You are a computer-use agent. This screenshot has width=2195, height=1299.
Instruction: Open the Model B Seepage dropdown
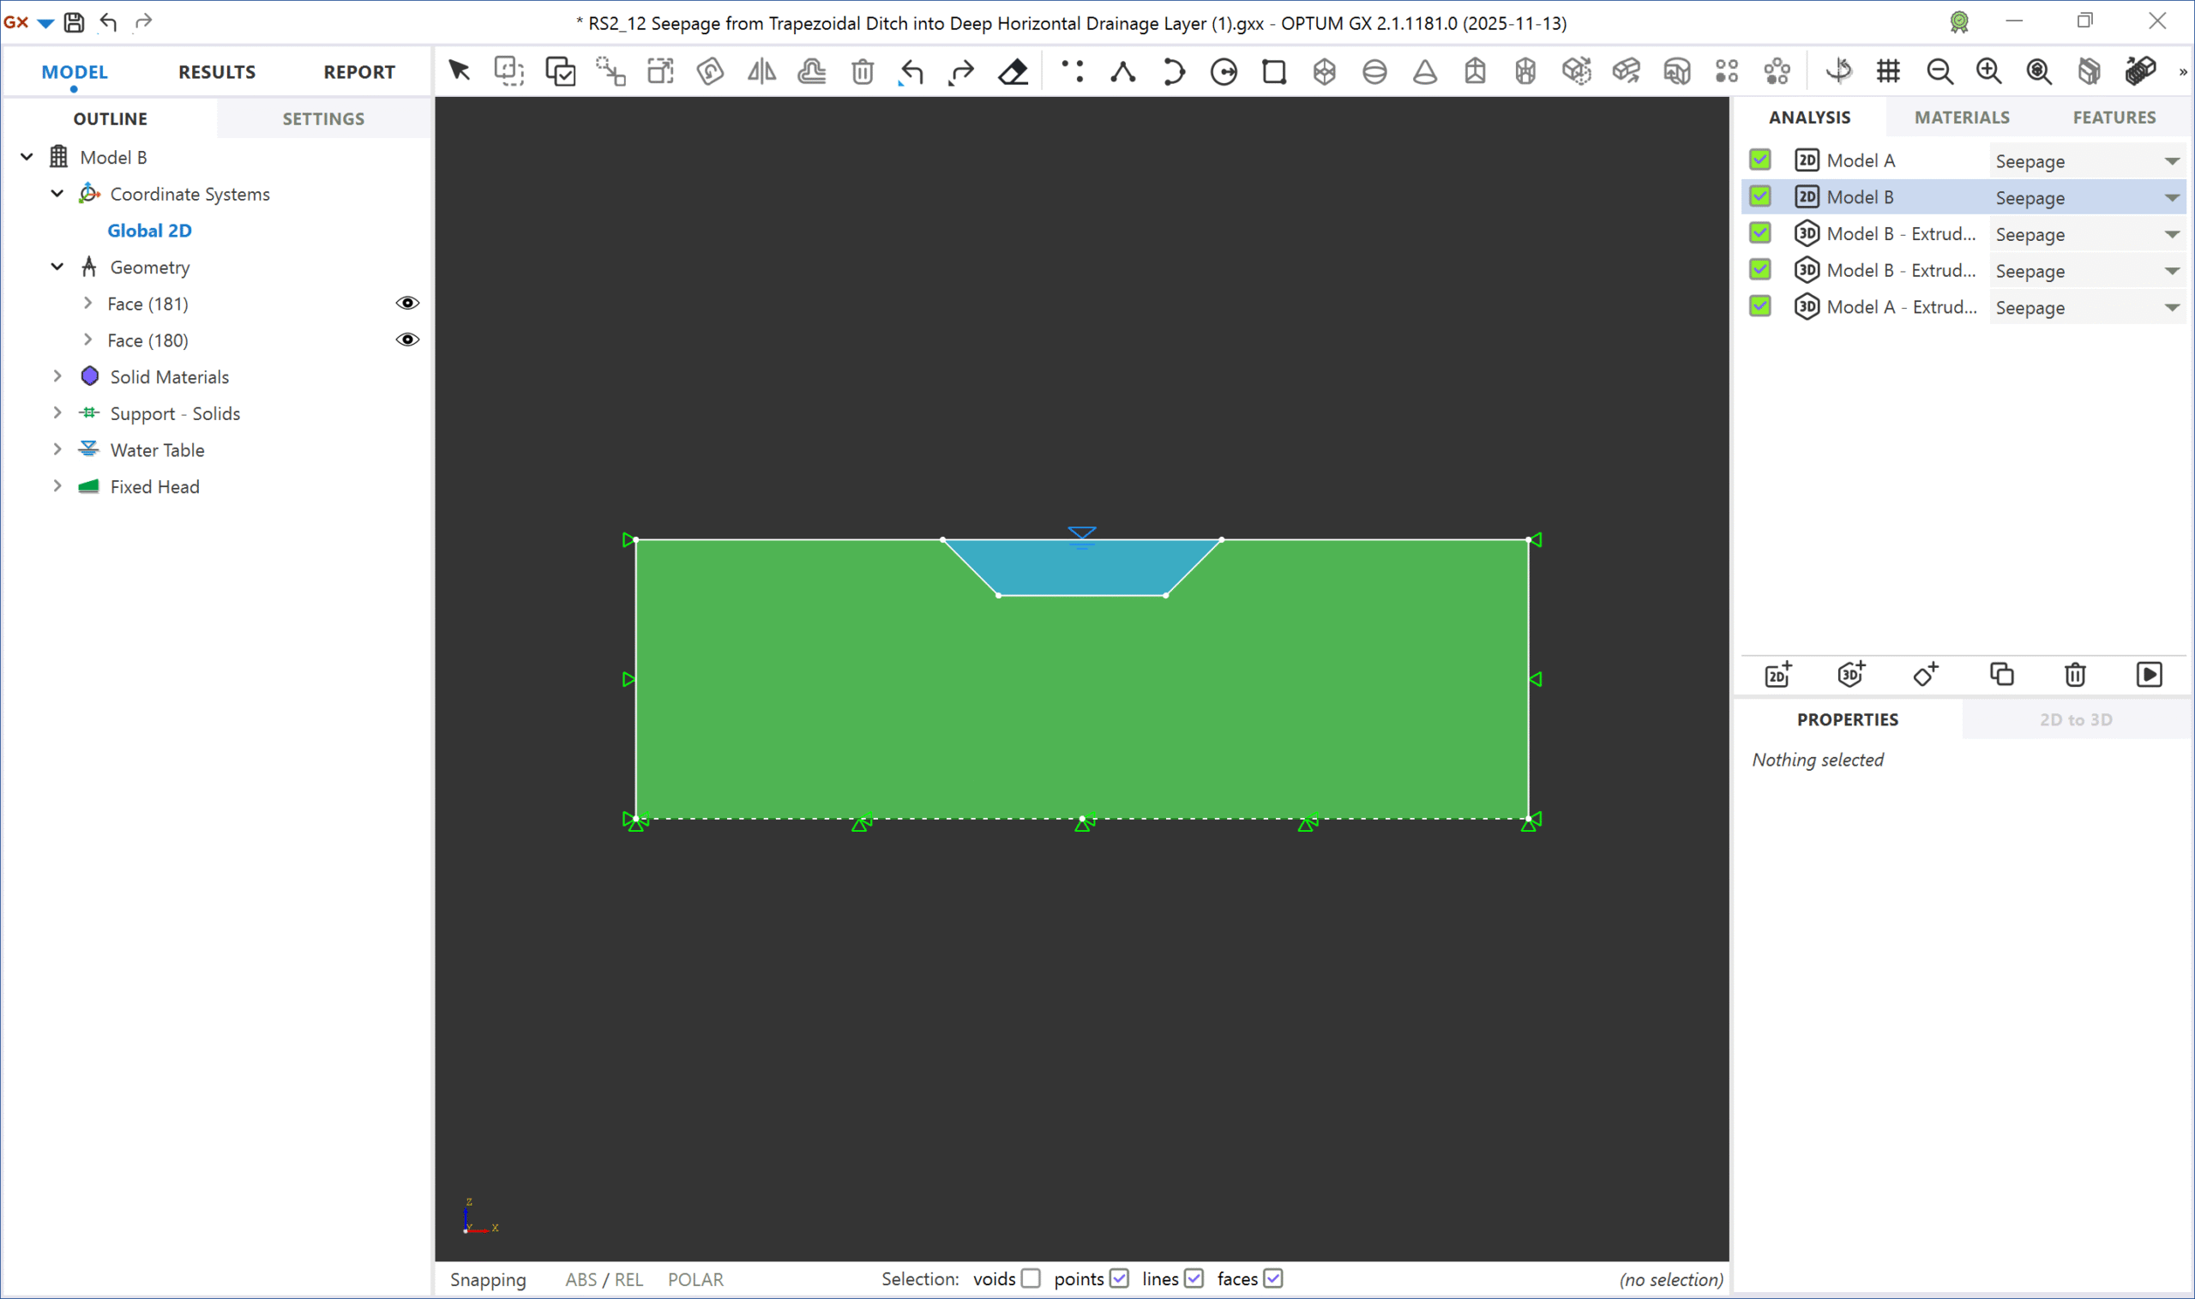tap(2171, 198)
